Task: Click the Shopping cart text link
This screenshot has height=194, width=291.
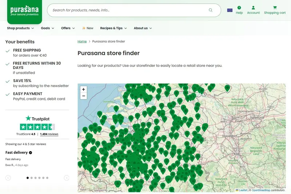Action: (275, 13)
